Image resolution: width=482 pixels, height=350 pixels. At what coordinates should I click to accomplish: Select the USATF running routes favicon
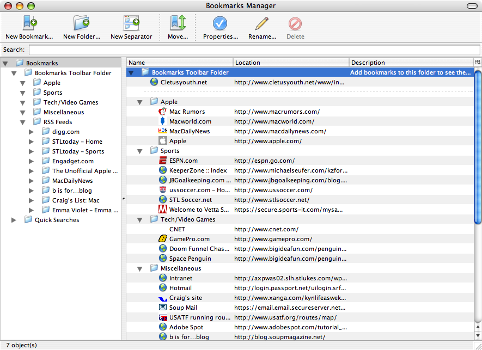tap(163, 317)
